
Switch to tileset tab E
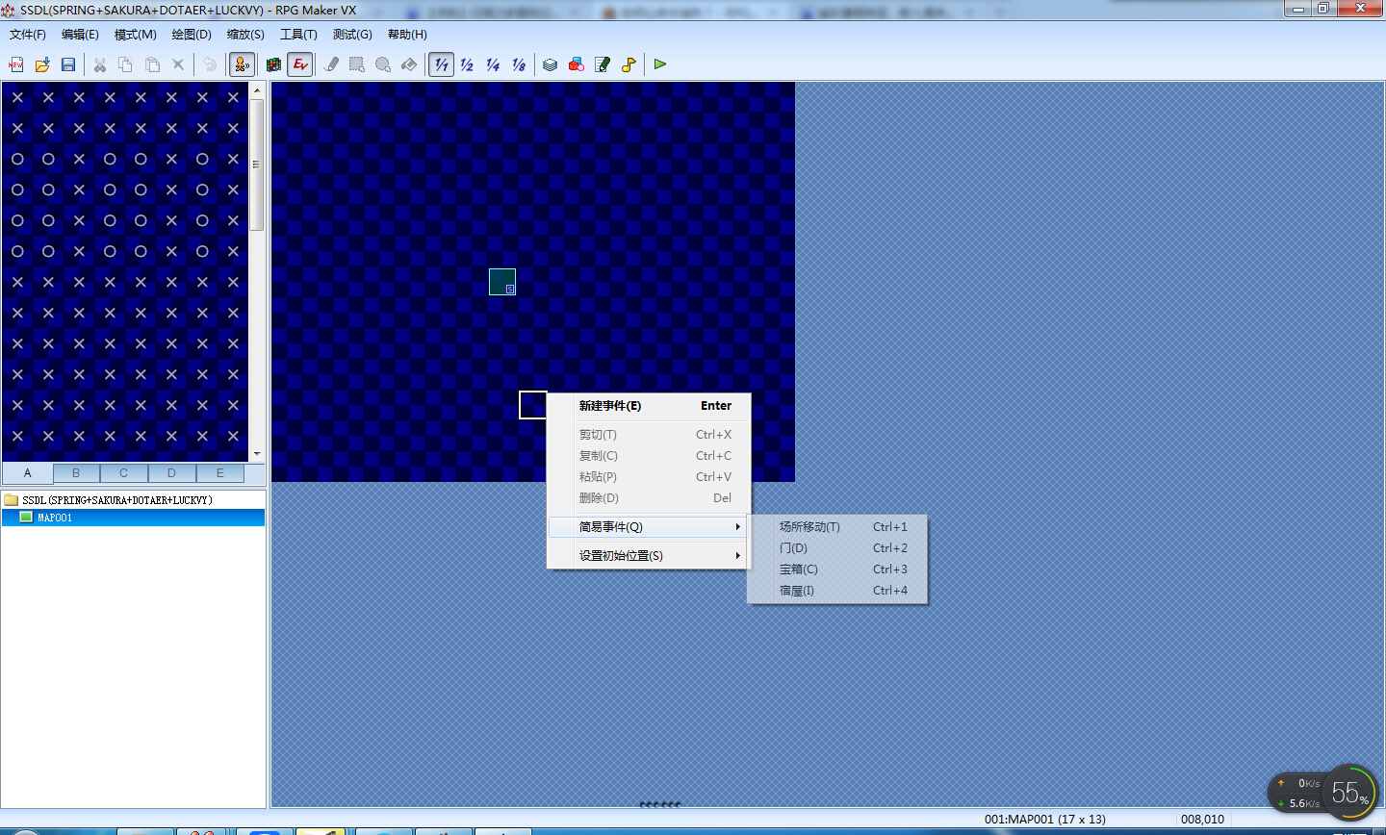click(x=220, y=473)
